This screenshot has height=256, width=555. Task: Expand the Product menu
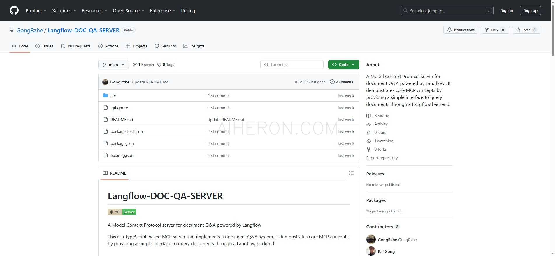tap(36, 10)
